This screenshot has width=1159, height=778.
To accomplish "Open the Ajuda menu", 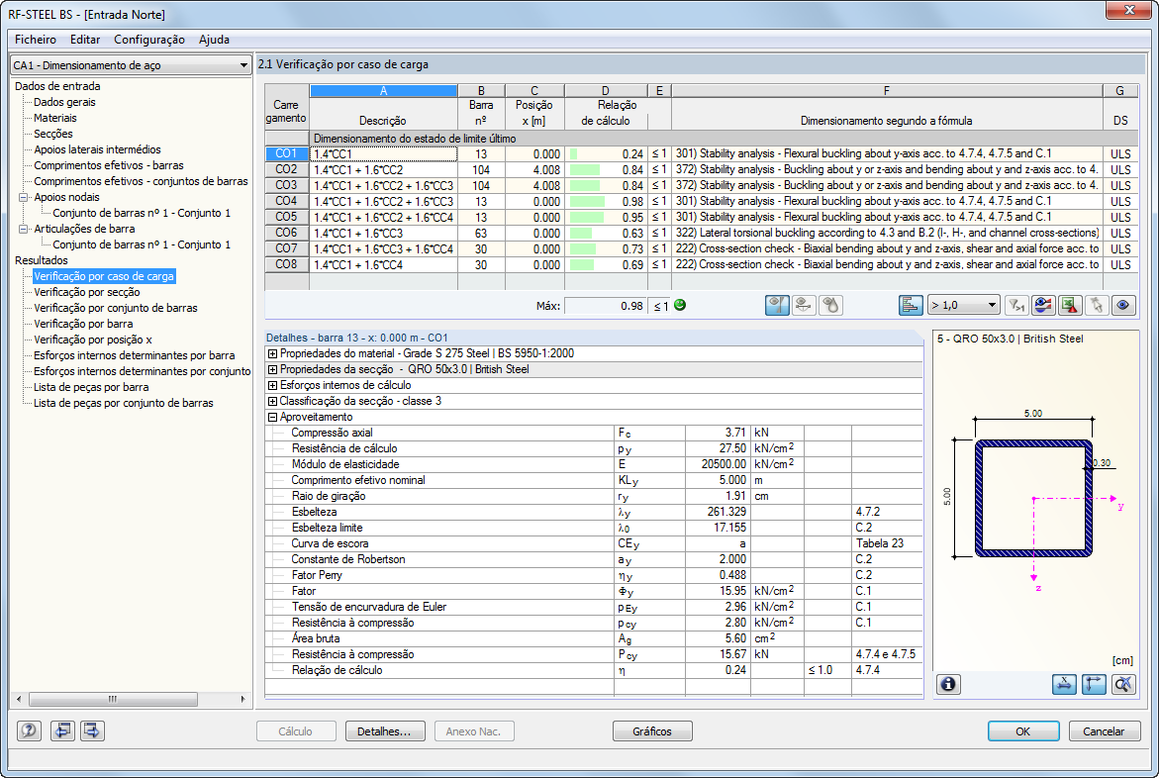I will [214, 40].
